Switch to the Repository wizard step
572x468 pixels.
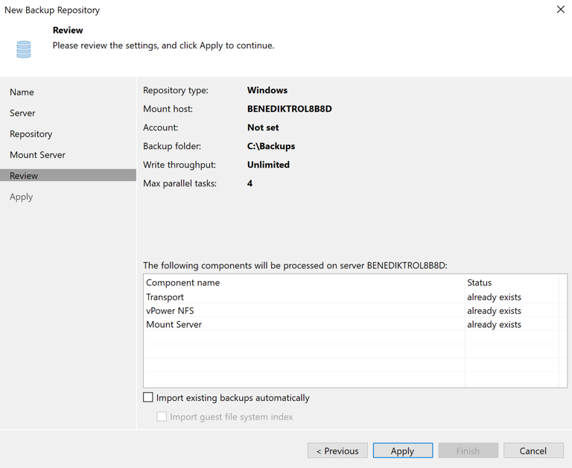click(31, 134)
